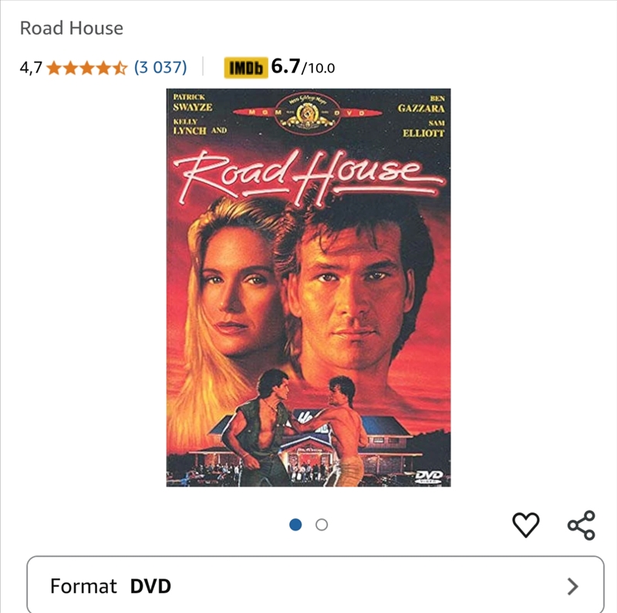Click the yellow IMDb logo badge
The image size is (617, 613).
coord(246,68)
